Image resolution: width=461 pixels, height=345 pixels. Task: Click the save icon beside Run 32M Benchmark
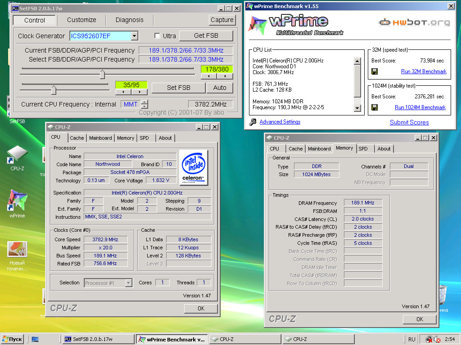[375, 71]
